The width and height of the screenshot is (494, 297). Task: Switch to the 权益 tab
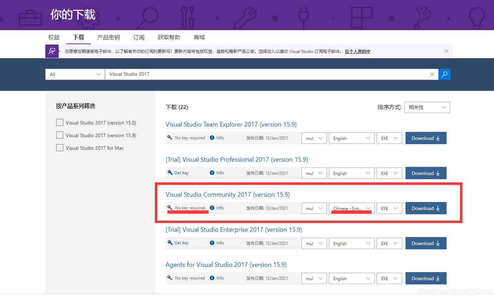point(54,37)
